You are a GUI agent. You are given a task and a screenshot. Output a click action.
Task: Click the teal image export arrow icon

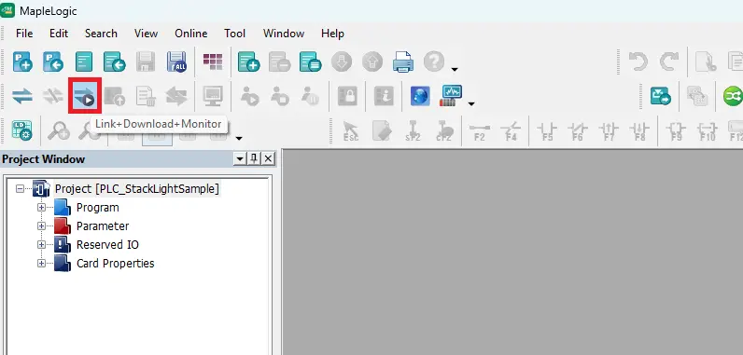coord(661,96)
